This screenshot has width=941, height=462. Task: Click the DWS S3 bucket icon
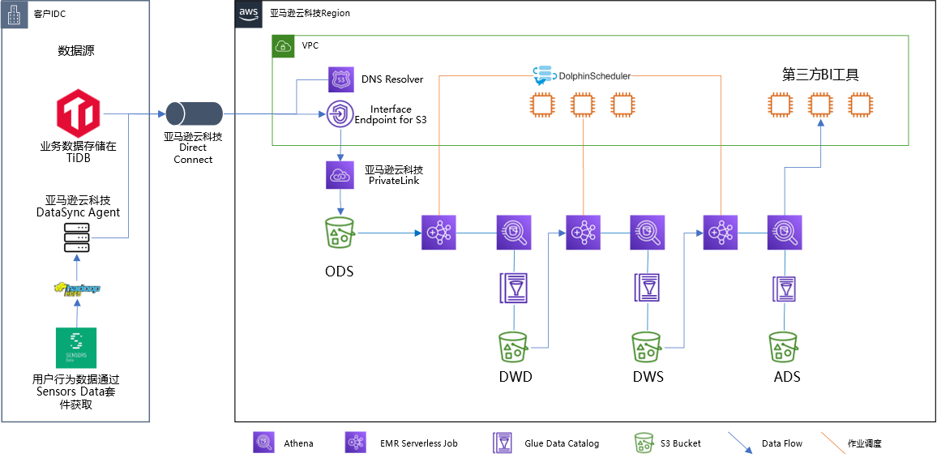click(x=647, y=347)
